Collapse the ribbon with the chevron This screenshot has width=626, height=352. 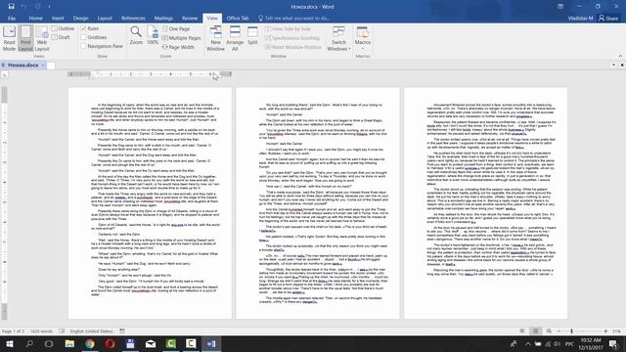pos(620,57)
